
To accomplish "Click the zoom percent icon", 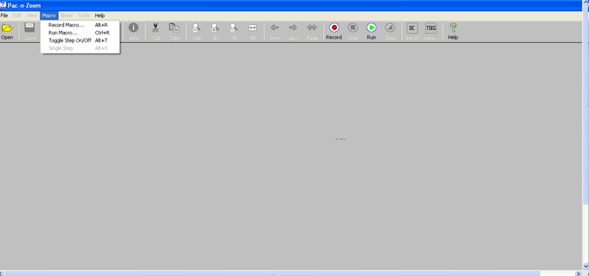I will point(233,27).
